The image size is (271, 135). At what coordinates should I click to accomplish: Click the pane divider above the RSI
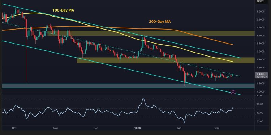click(x=135, y=95)
